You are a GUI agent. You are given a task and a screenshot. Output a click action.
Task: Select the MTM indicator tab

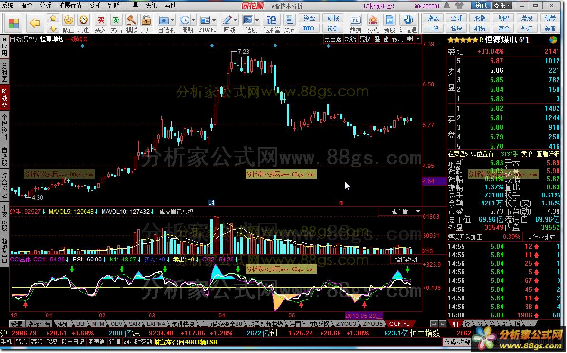(98, 324)
